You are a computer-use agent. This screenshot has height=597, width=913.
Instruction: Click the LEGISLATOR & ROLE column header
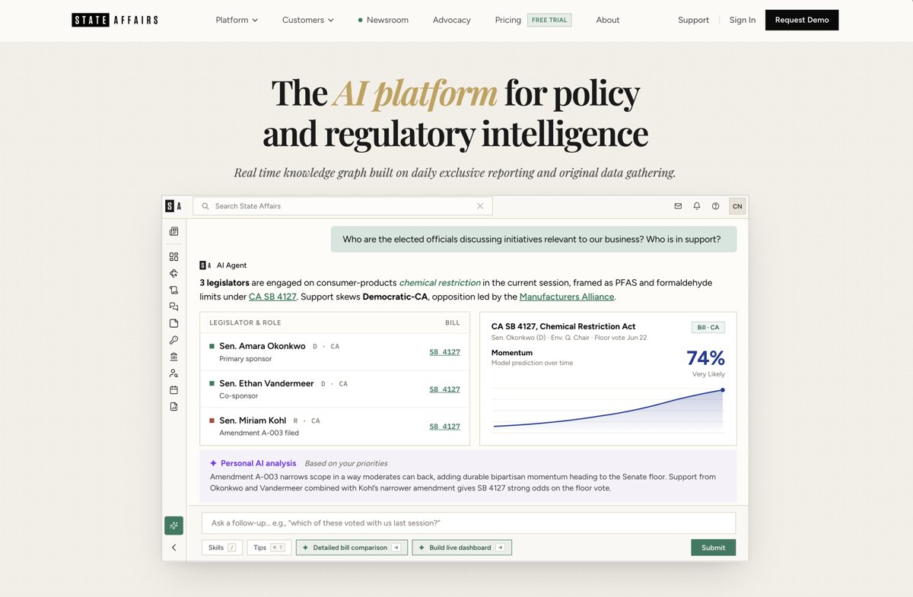tap(245, 322)
